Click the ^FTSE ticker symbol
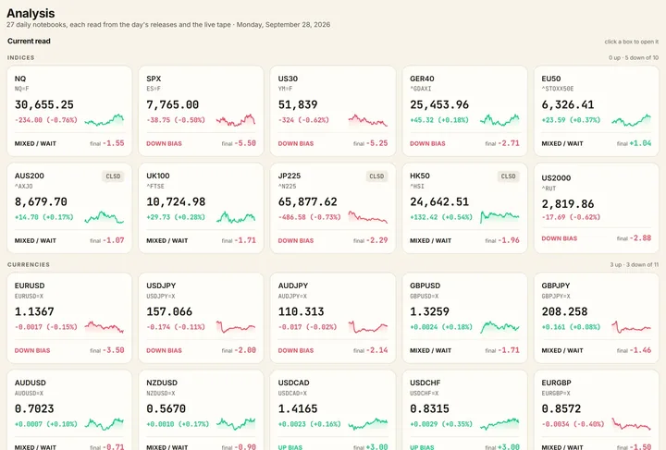 155,187
